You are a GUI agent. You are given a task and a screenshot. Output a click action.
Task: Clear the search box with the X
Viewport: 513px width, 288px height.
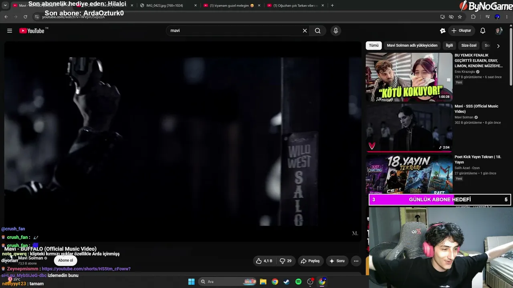(305, 31)
